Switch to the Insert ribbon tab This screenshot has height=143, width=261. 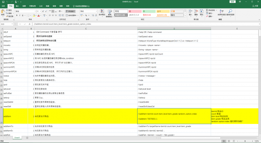pos(17,6)
